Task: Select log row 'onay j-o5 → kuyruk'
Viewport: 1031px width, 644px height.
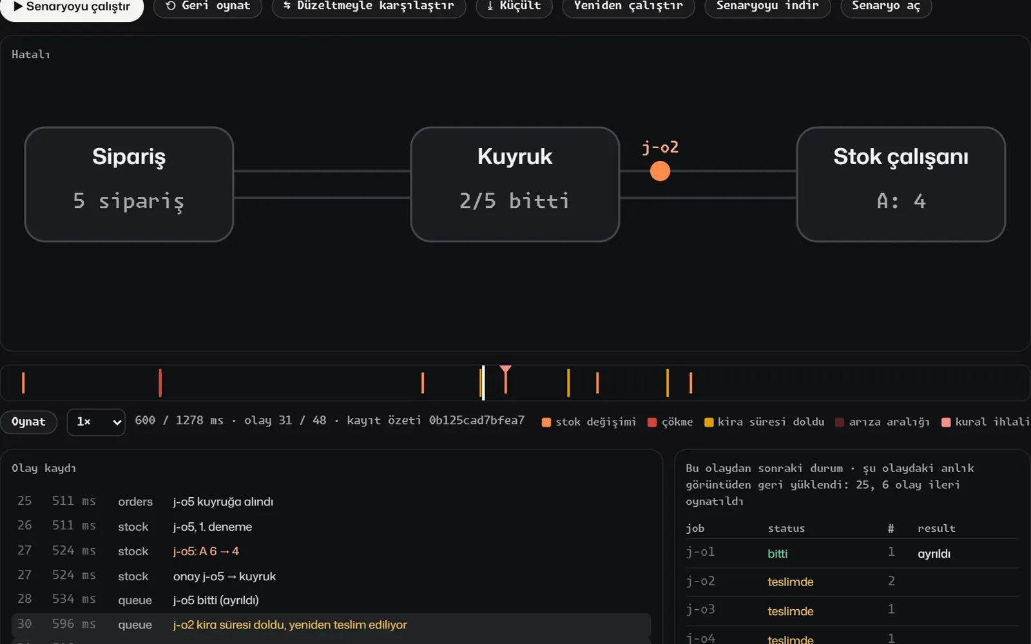Action: 331,576
